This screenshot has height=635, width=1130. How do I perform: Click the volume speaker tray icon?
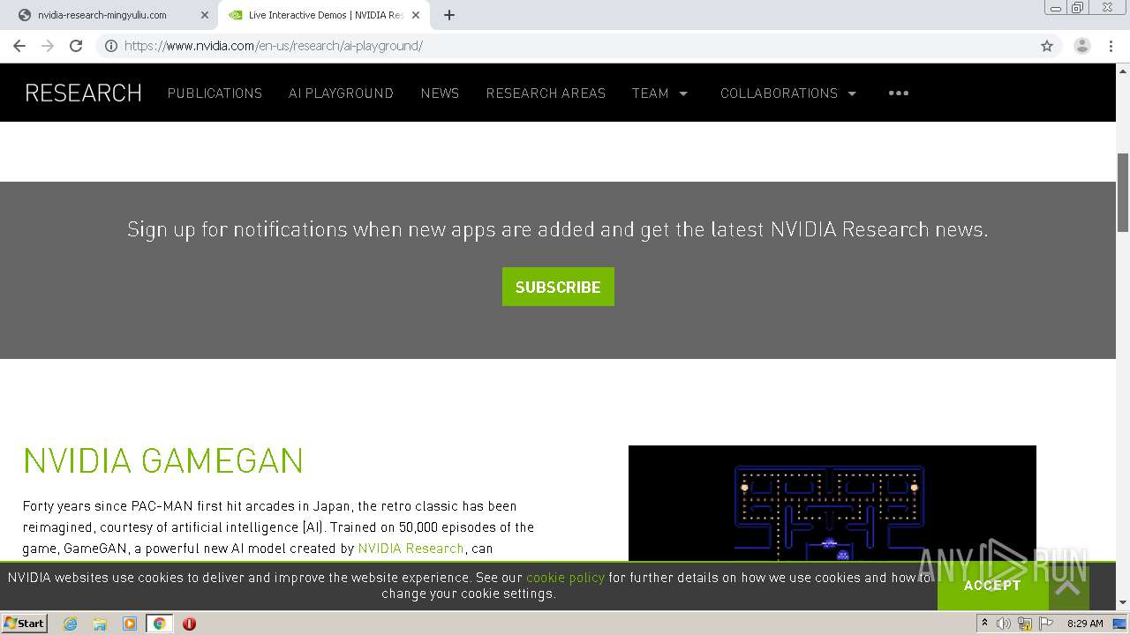pyautogui.click(x=1004, y=624)
